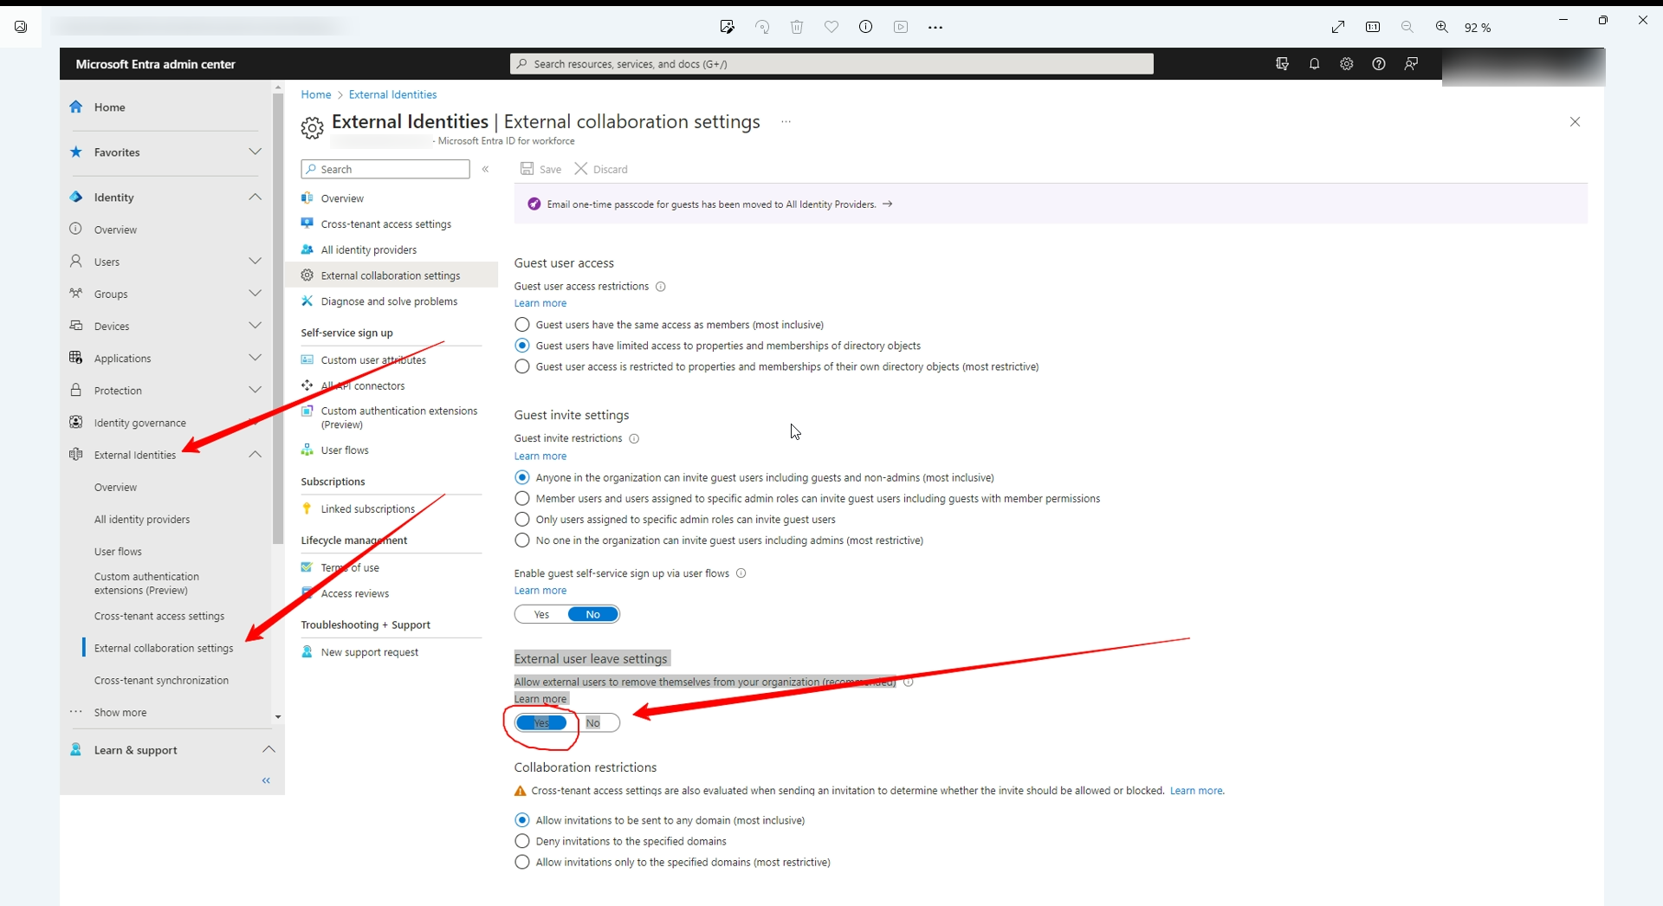The width and height of the screenshot is (1663, 906).
Task: Expand the Groups chevron
Action: [255, 294]
